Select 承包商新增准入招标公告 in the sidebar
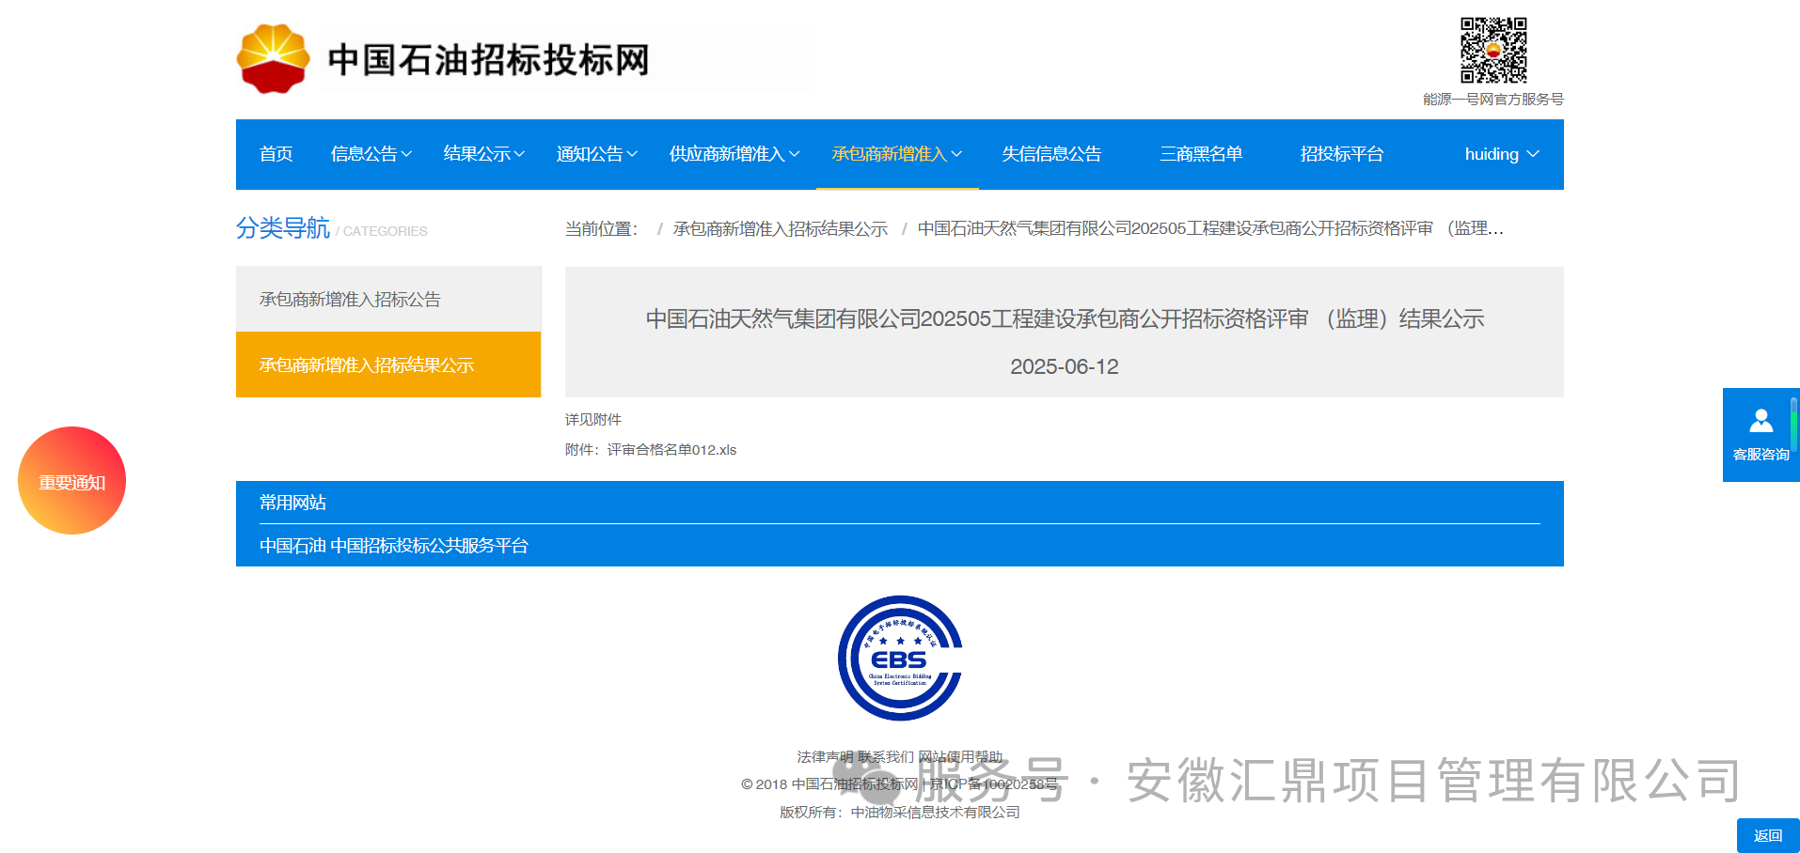The height and width of the screenshot is (853, 1800). tap(350, 300)
